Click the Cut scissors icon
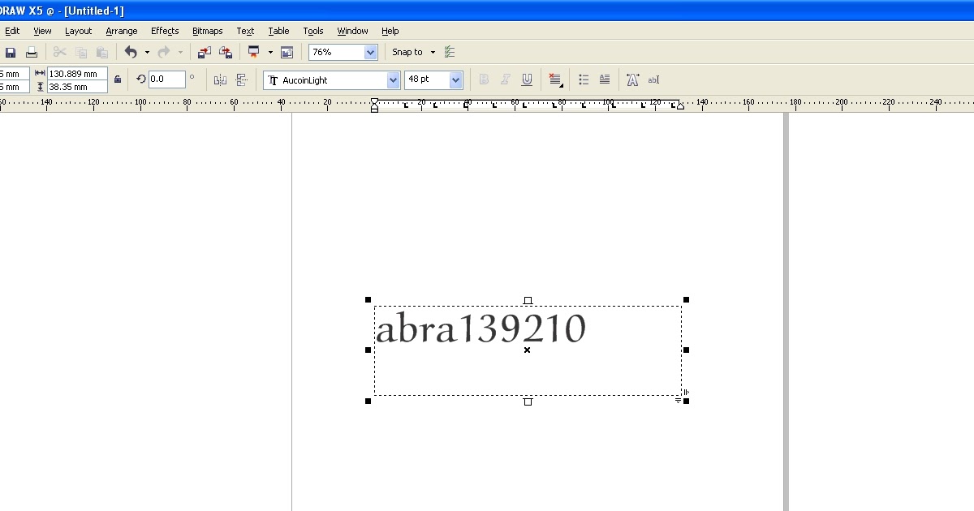 point(59,52)
